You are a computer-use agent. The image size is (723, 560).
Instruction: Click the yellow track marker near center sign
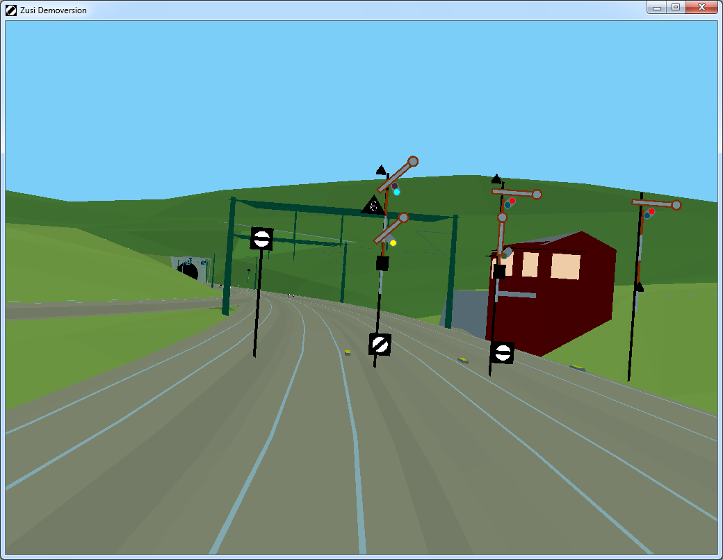347,352
